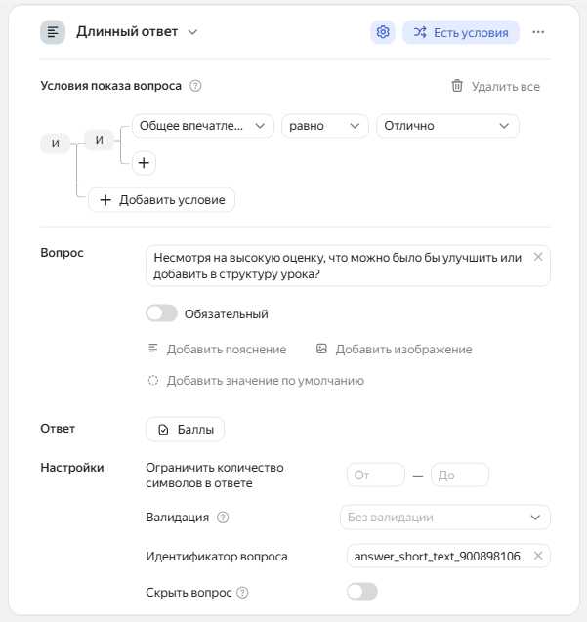Click help icon next to Валидация
587x622 pixels.
pos(223,518)
